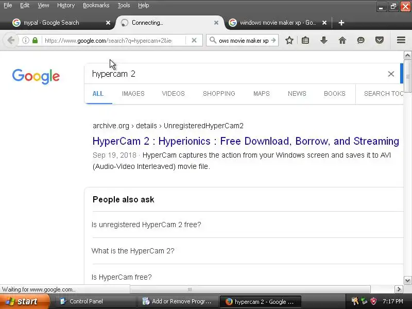Open the Tools menu

(x=124, y=5)
